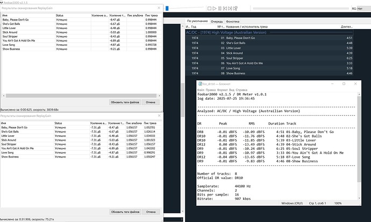
Task: Click left scroll arrow in upper ReplayGain list
Action: [x=4, y=95]
